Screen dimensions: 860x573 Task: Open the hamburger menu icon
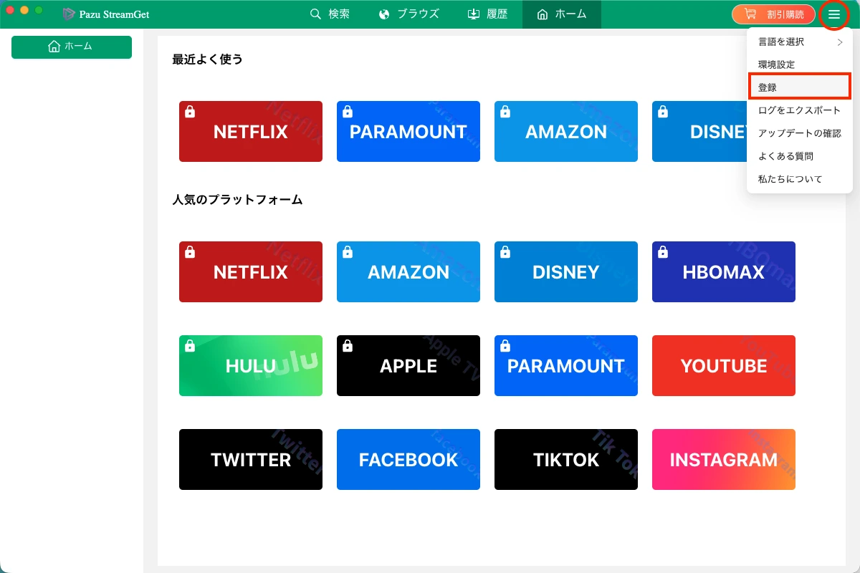(834, 14)
